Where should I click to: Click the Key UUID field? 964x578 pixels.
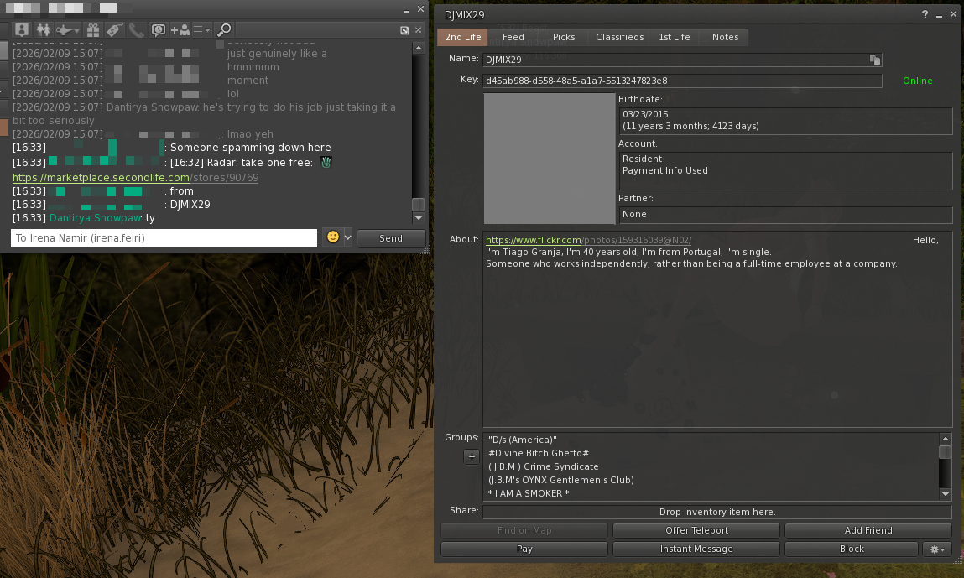click(682, 81)
